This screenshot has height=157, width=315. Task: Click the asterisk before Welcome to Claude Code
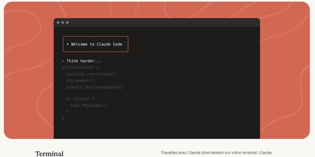(67, 44)
